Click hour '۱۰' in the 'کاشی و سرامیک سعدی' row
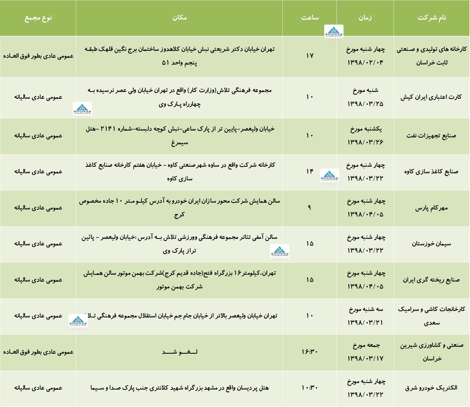The width and height of the screenshot is (470, 407). click(x=310, y=316)
